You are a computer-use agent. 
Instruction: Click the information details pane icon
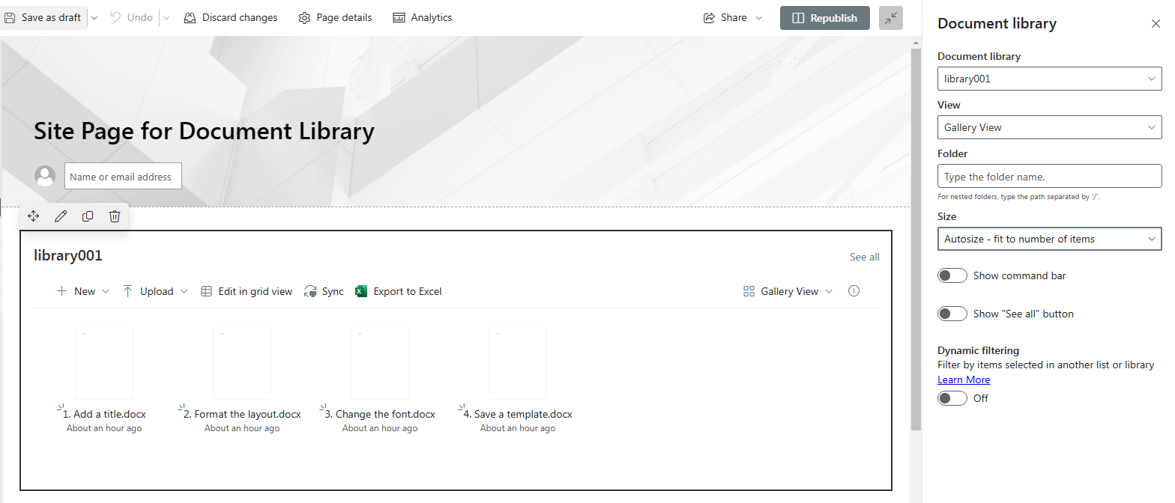pos(854,291)
